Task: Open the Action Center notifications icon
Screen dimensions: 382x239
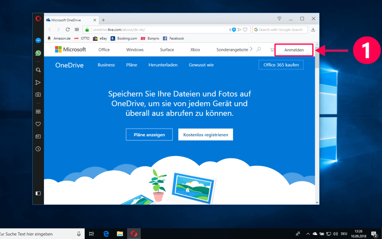Action: point(374,234)
